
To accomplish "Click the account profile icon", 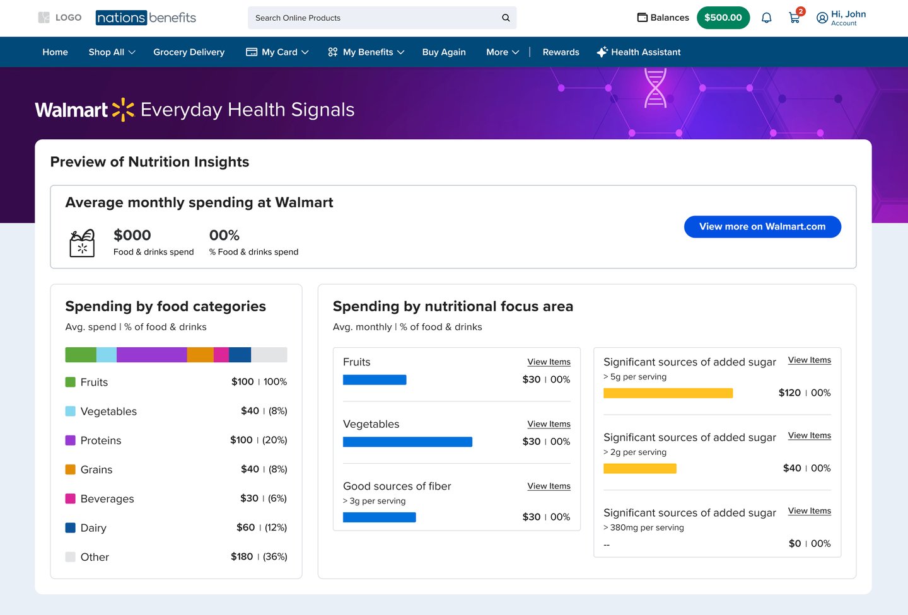I will pyautogui.click(x=822, y=18).
